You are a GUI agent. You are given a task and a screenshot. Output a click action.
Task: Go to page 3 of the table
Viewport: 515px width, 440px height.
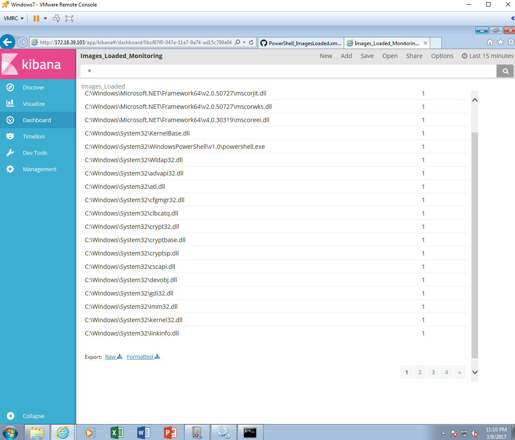433,372
